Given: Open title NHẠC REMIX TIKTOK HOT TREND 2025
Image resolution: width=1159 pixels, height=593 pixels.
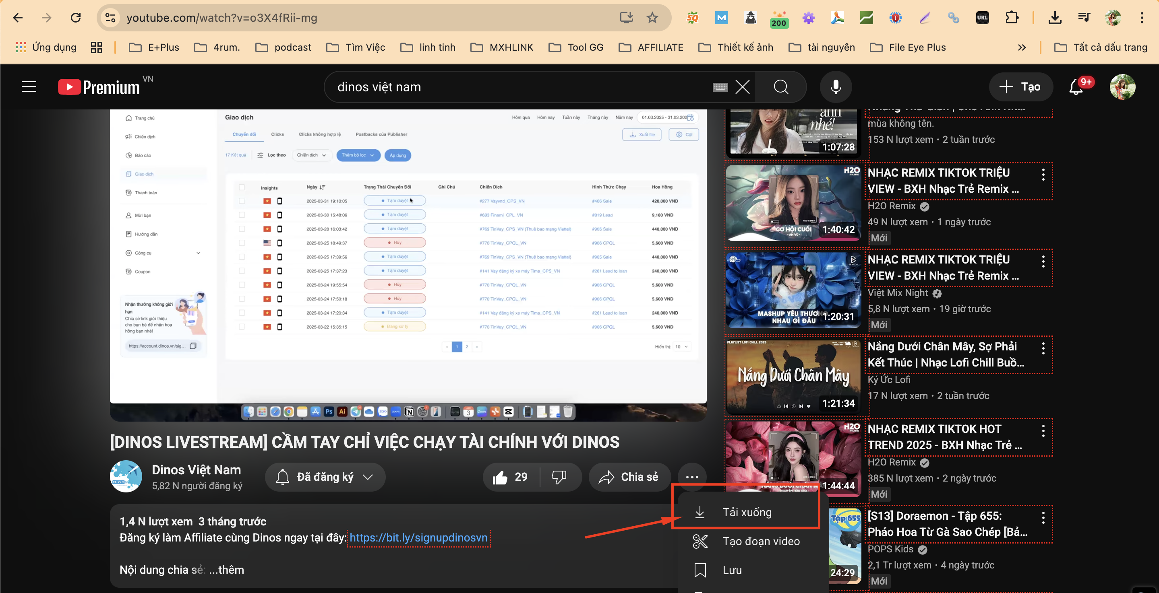Looking at the screenshot, I should point(945,437).
